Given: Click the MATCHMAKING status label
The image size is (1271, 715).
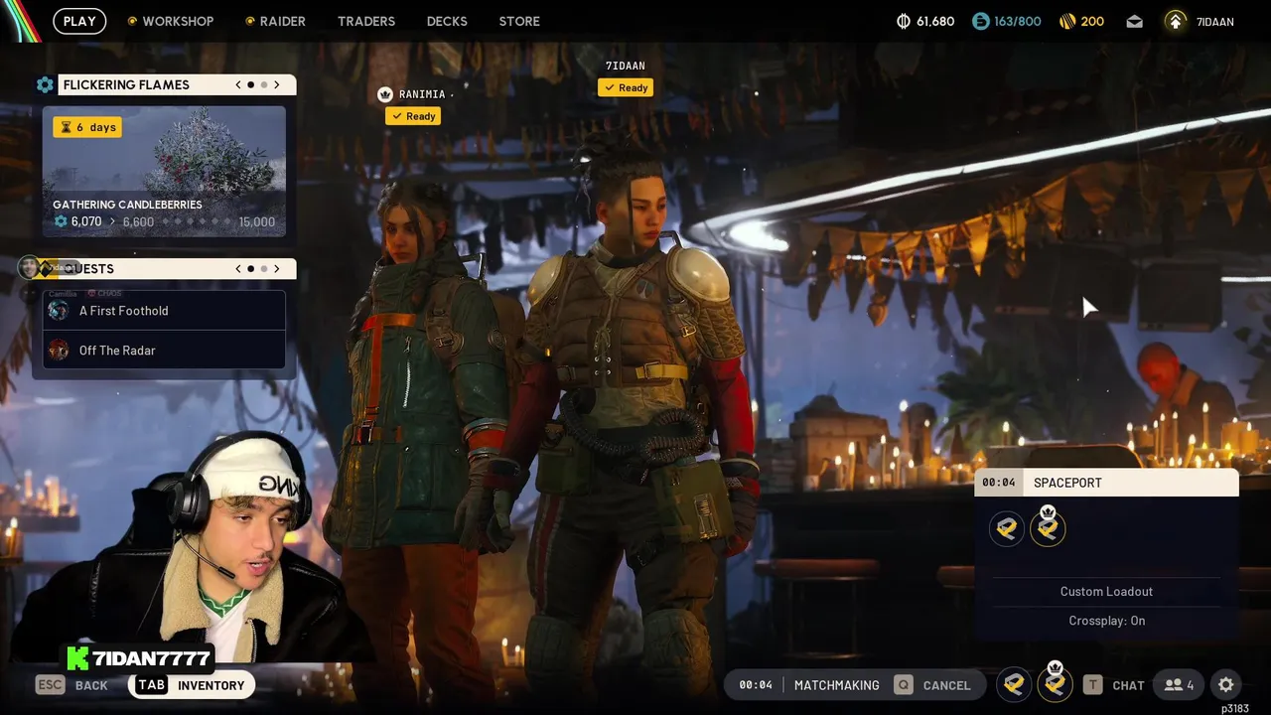Looking at the screenshot, I should [x=836, y=685].
